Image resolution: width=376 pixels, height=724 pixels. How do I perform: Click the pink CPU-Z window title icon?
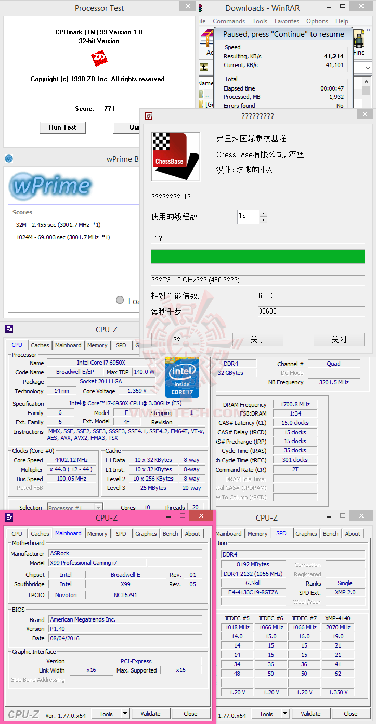pyautogui.click(x=9, y=518)
